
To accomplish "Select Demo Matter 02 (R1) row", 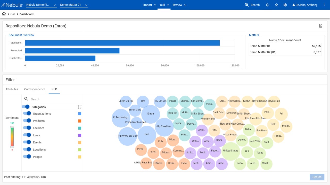I will tap(285, 52).
